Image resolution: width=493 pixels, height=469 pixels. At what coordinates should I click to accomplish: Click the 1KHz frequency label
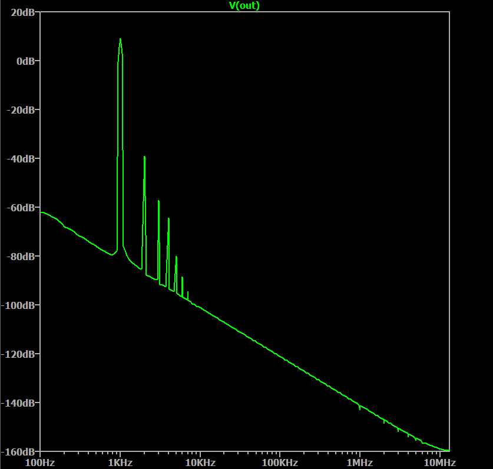(120, 463)
